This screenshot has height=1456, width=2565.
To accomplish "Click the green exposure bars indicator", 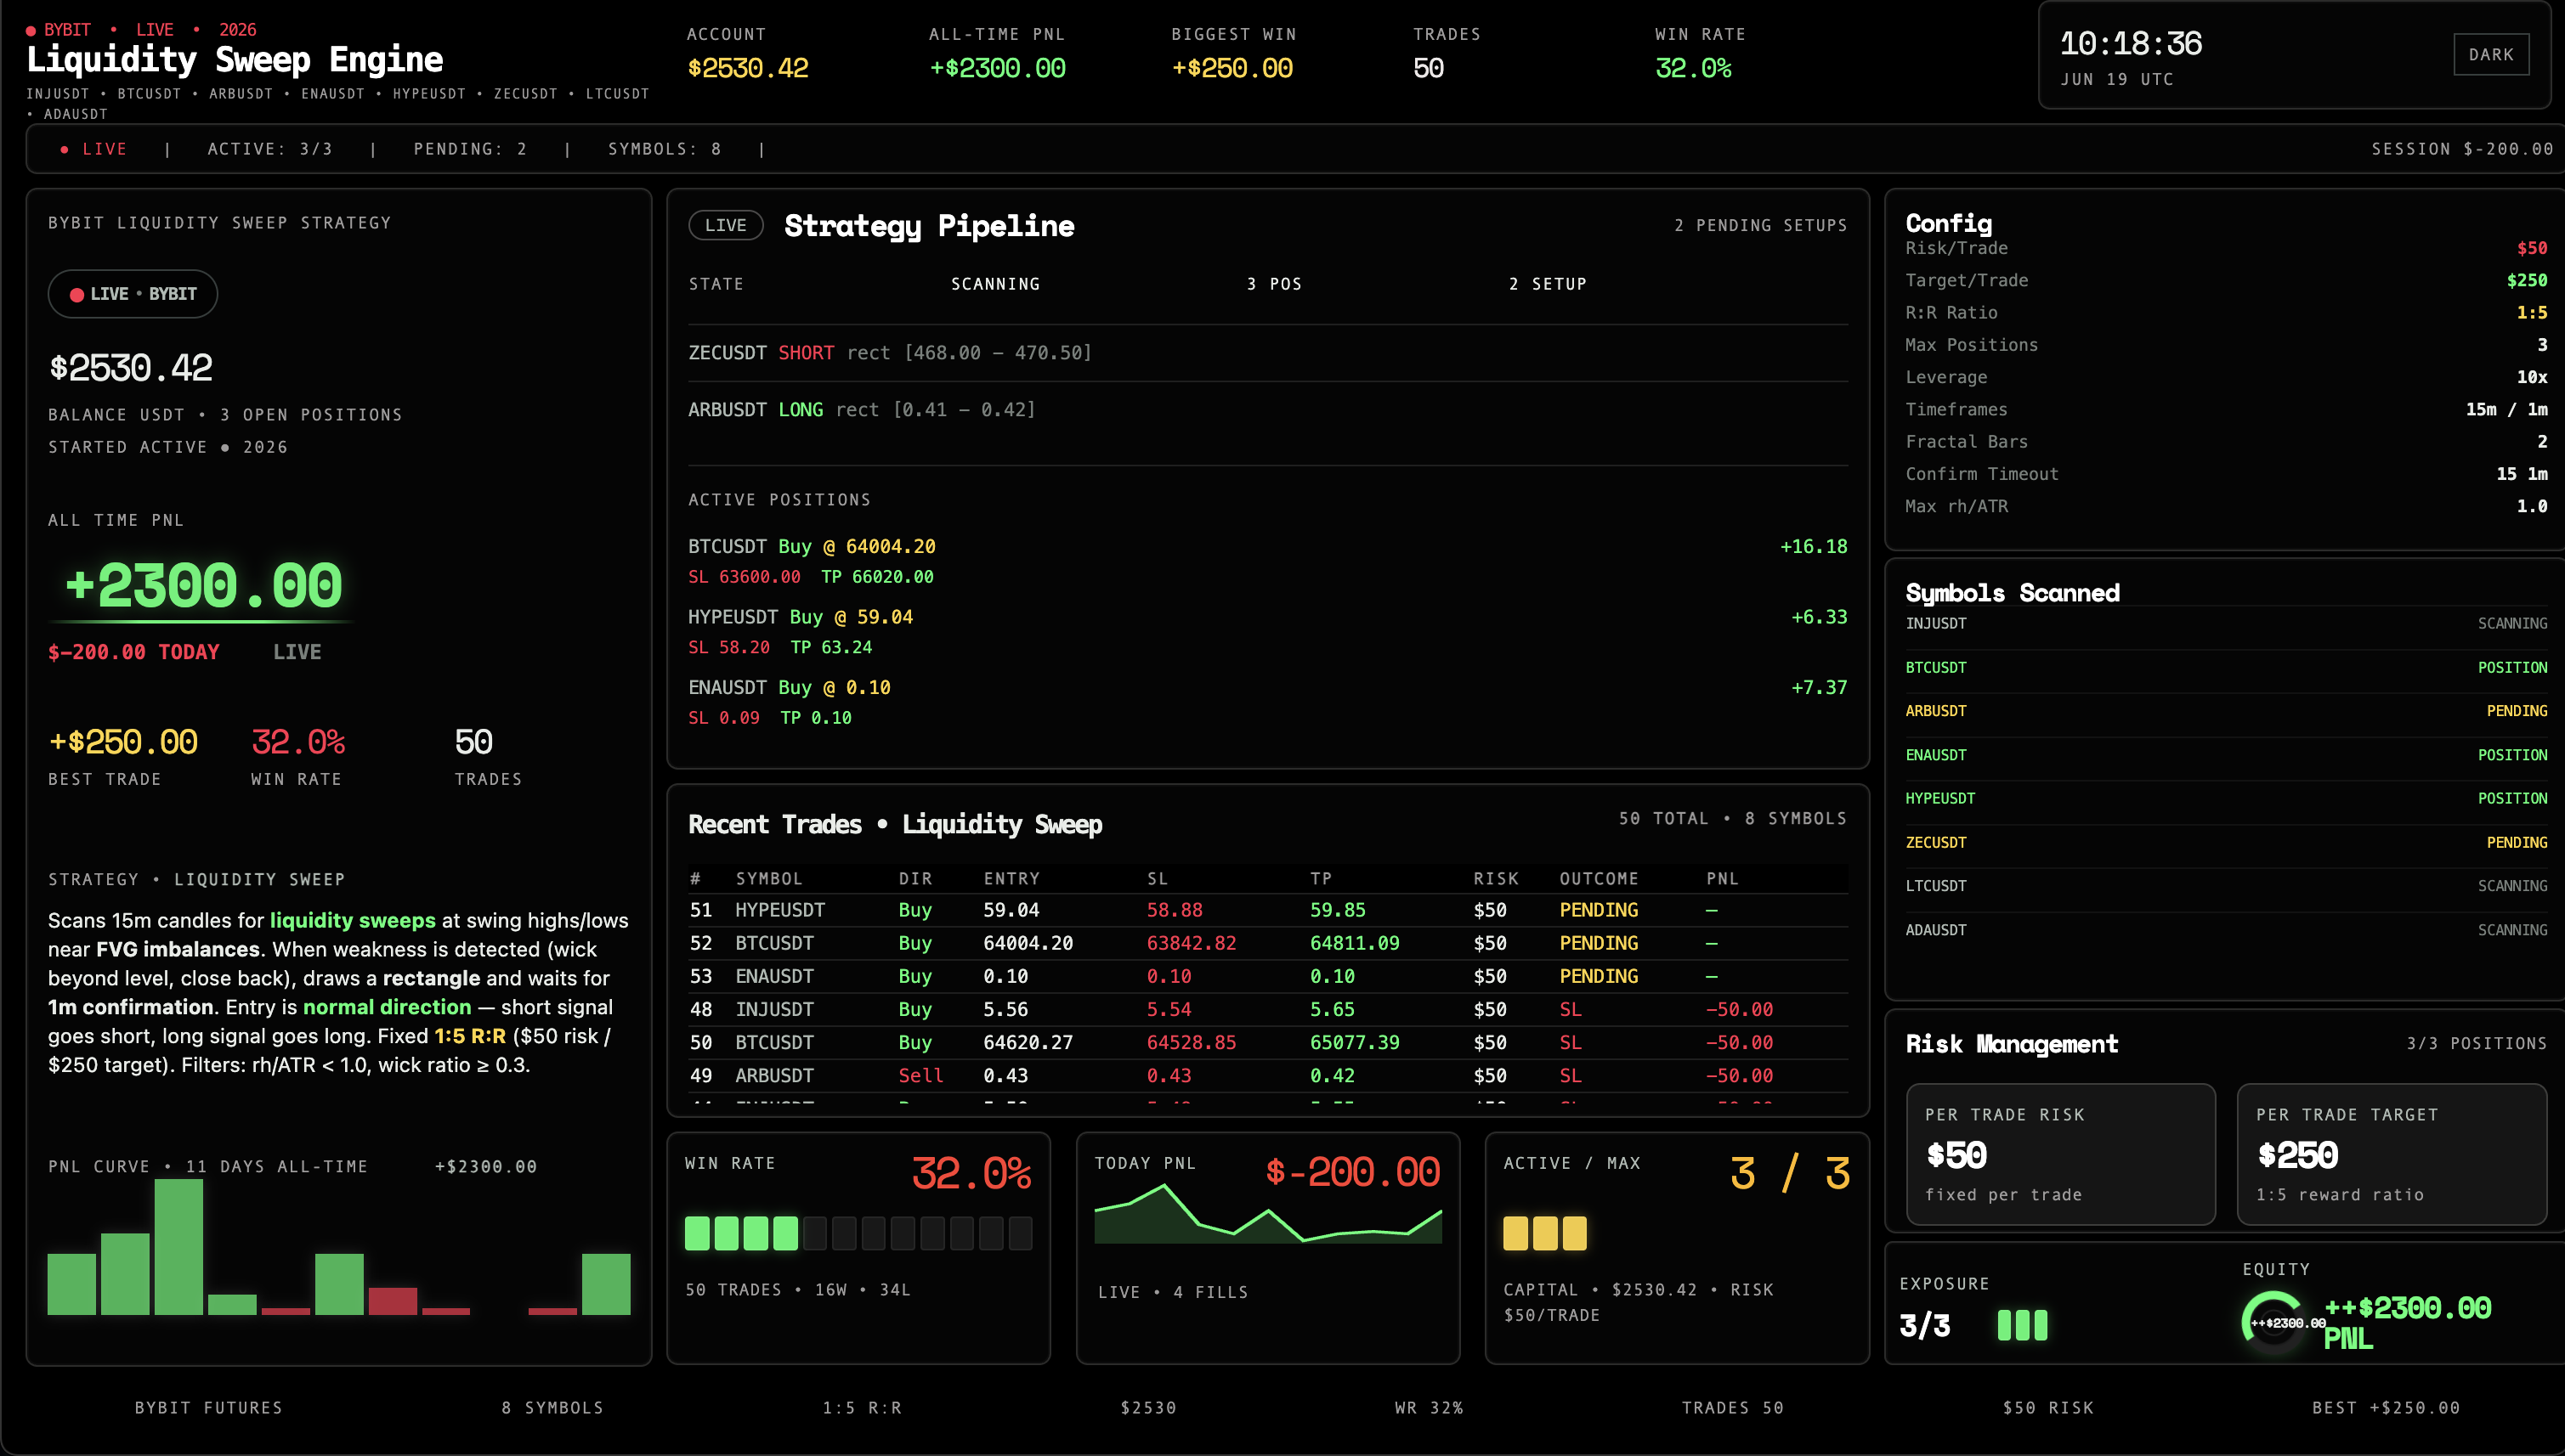I will 2022,1325.
